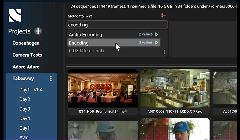Open the Takeaway project three-dot menu
Image resolution: width=240 pixels, height=140 pixels.
point(51,79)
